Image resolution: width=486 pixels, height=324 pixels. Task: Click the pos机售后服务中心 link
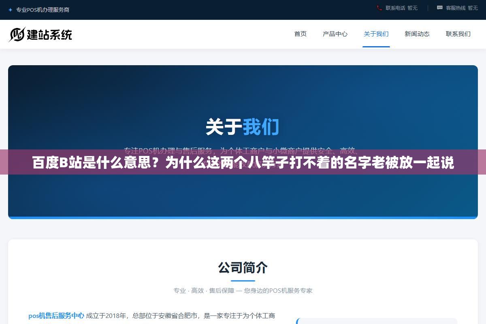tap(56, 315)
